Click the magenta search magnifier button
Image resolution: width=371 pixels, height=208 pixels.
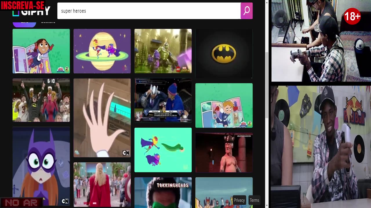pyautogui.click(x=246, y=11)
